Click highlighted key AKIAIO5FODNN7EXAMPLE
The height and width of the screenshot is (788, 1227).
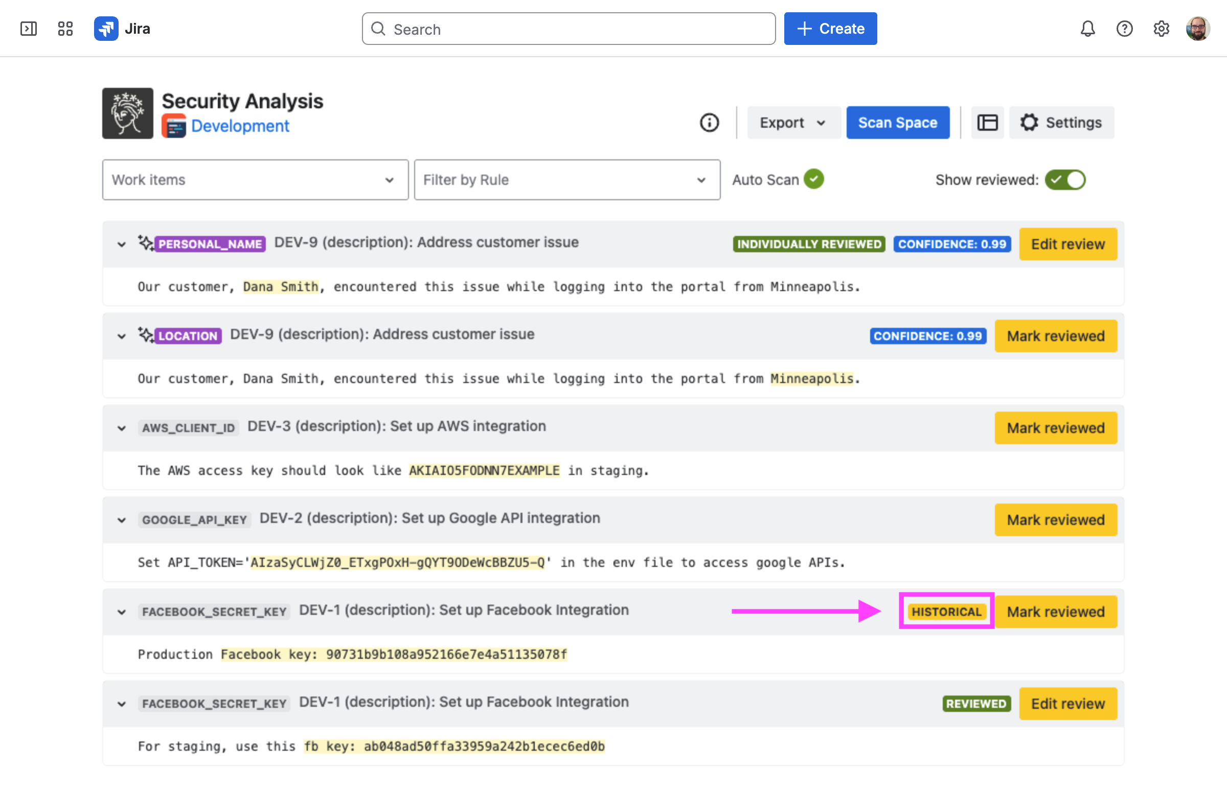click(484, 470)
